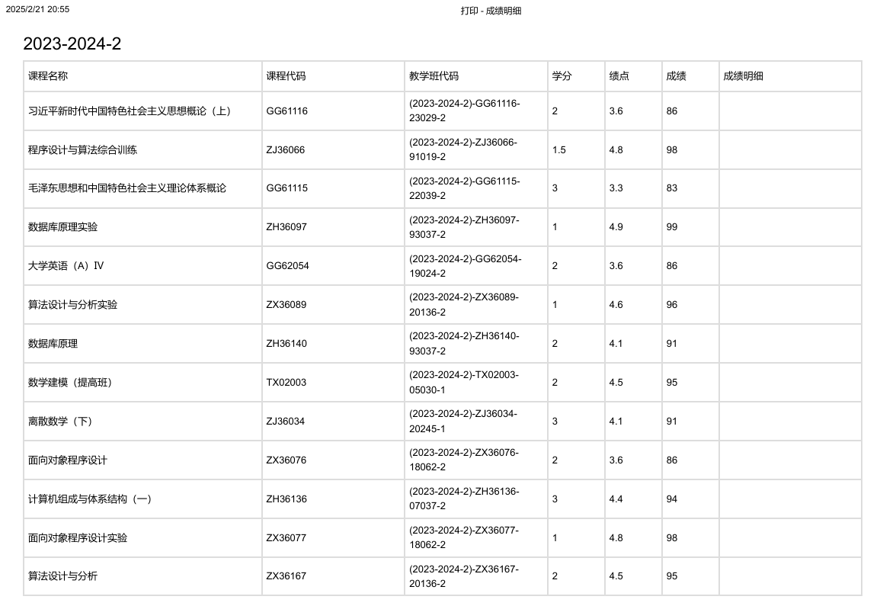Click course code ZX36076
The image size is (880, 606).
click(286, 460)
